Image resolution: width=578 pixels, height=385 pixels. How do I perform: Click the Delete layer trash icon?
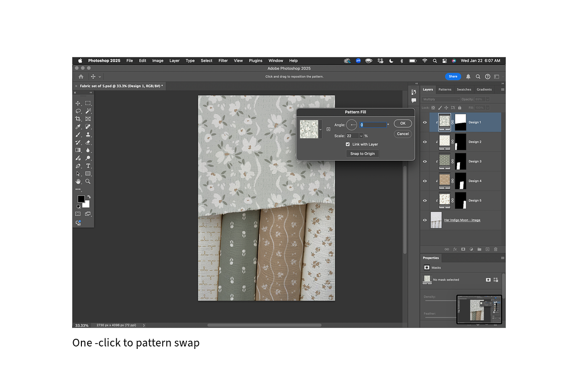click(x=496, y=249)
